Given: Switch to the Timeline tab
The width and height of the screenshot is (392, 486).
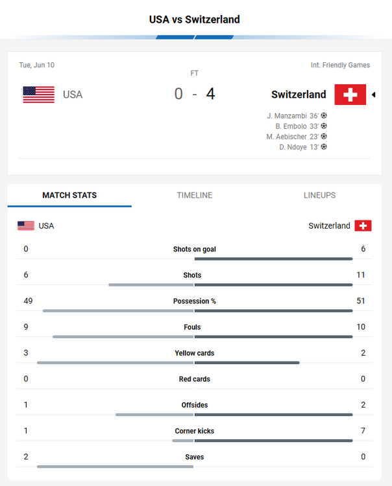Looking at the screenshot, I should pyautogui.click(x=195, y=195).
